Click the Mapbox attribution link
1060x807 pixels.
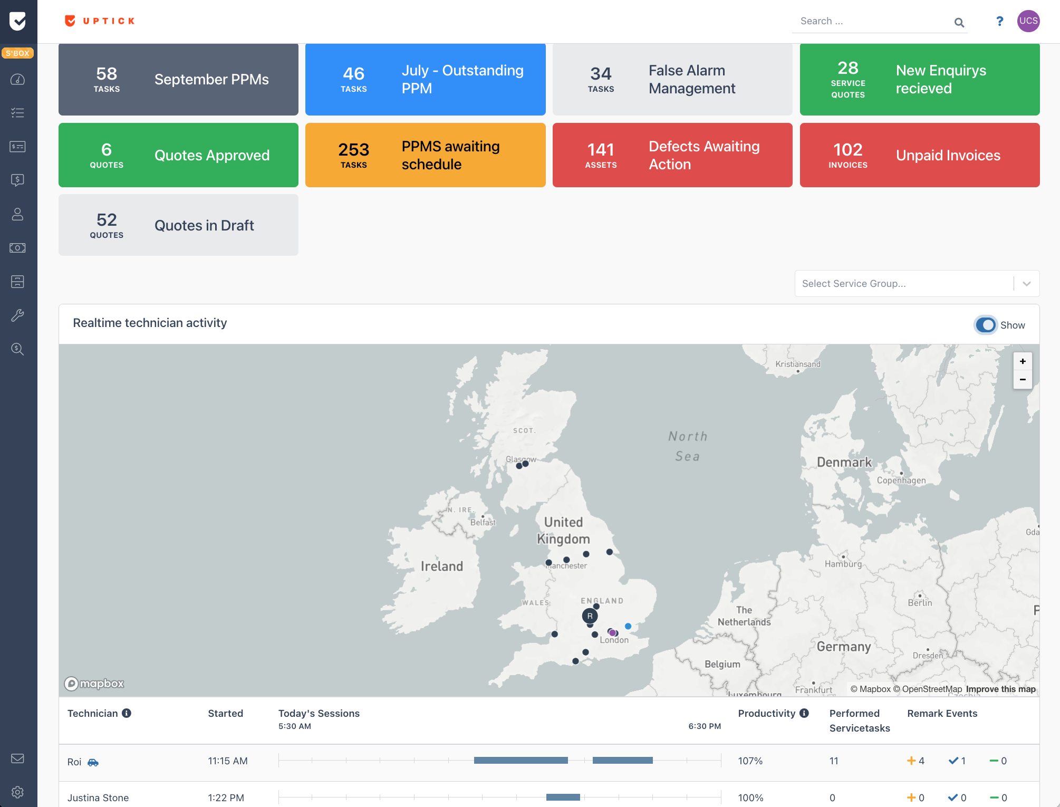pos(871,689)
